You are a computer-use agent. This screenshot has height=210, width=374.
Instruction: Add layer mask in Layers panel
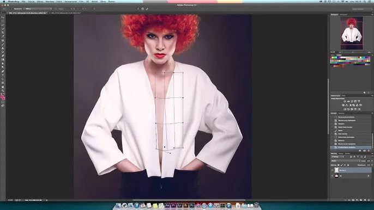point(353,200)
